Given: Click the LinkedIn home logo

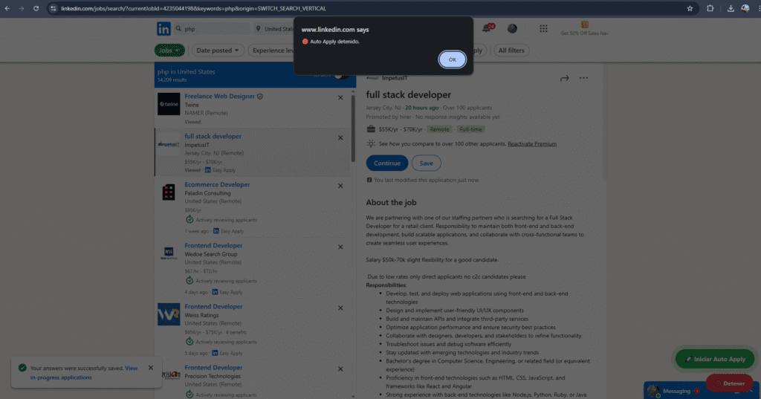Looking at the screenshot, I should click(163, 29).
